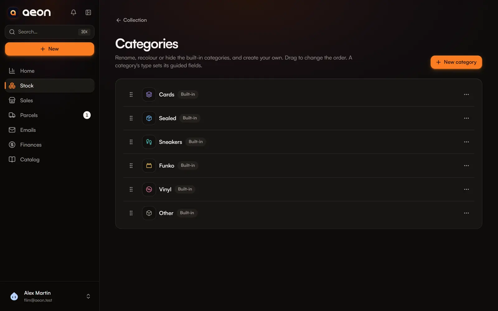Open the notifications bell

(73, 12)
